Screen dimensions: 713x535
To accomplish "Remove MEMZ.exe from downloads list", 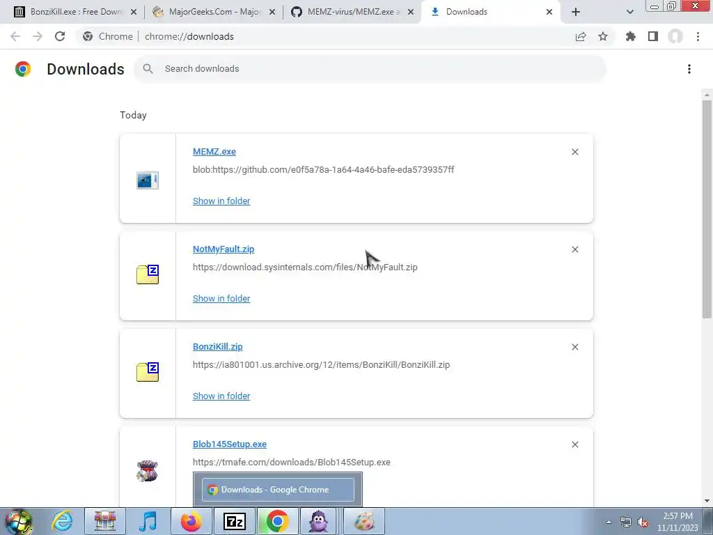I will coord(574,152).
